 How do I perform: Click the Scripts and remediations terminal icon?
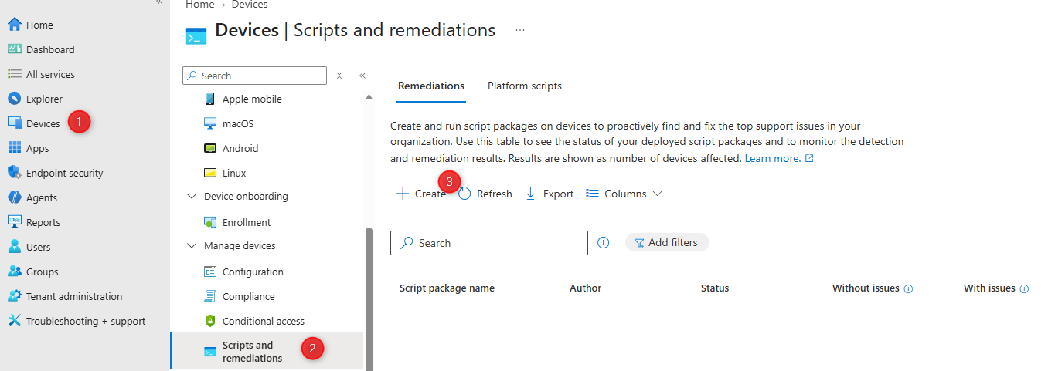click(x=209, y=352)
